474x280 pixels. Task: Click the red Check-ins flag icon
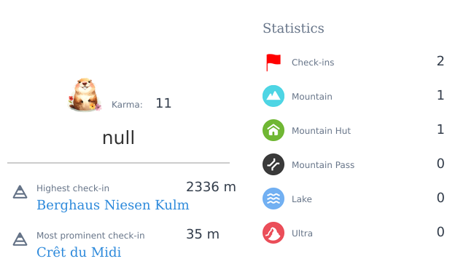[273, 63]
